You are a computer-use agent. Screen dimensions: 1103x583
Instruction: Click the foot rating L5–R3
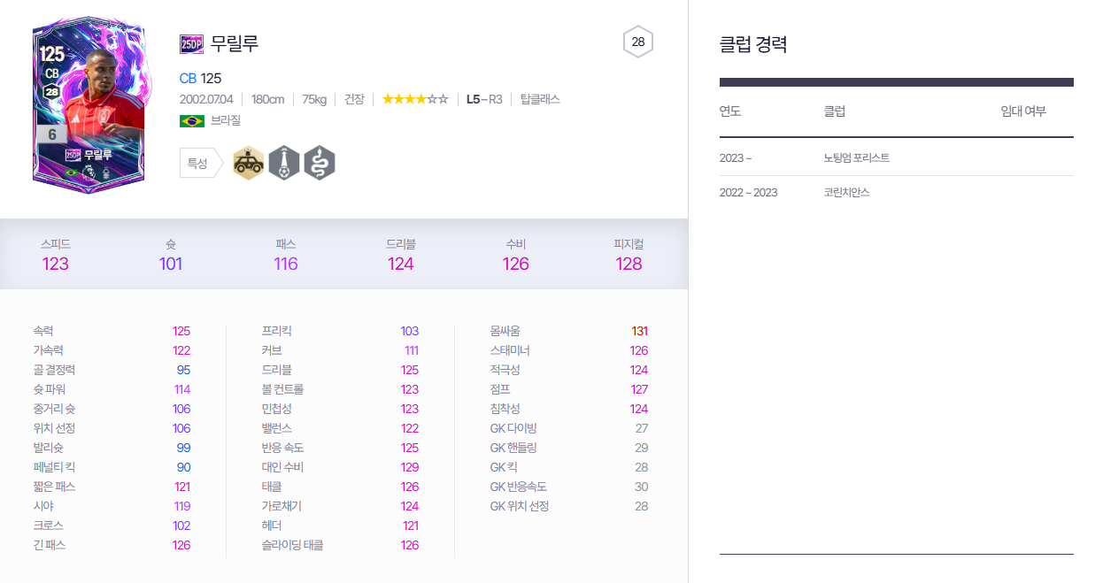pyautogui.click(x=484, y=99)
